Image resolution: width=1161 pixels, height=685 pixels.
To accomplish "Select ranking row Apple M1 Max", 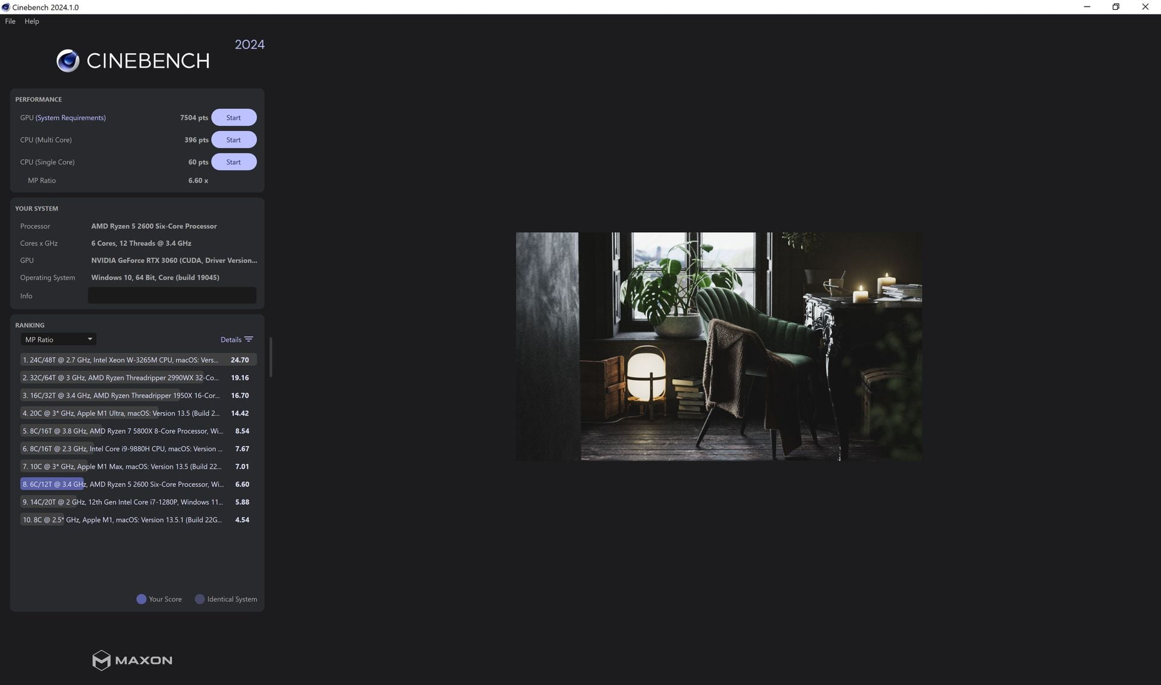I will 138,466.
